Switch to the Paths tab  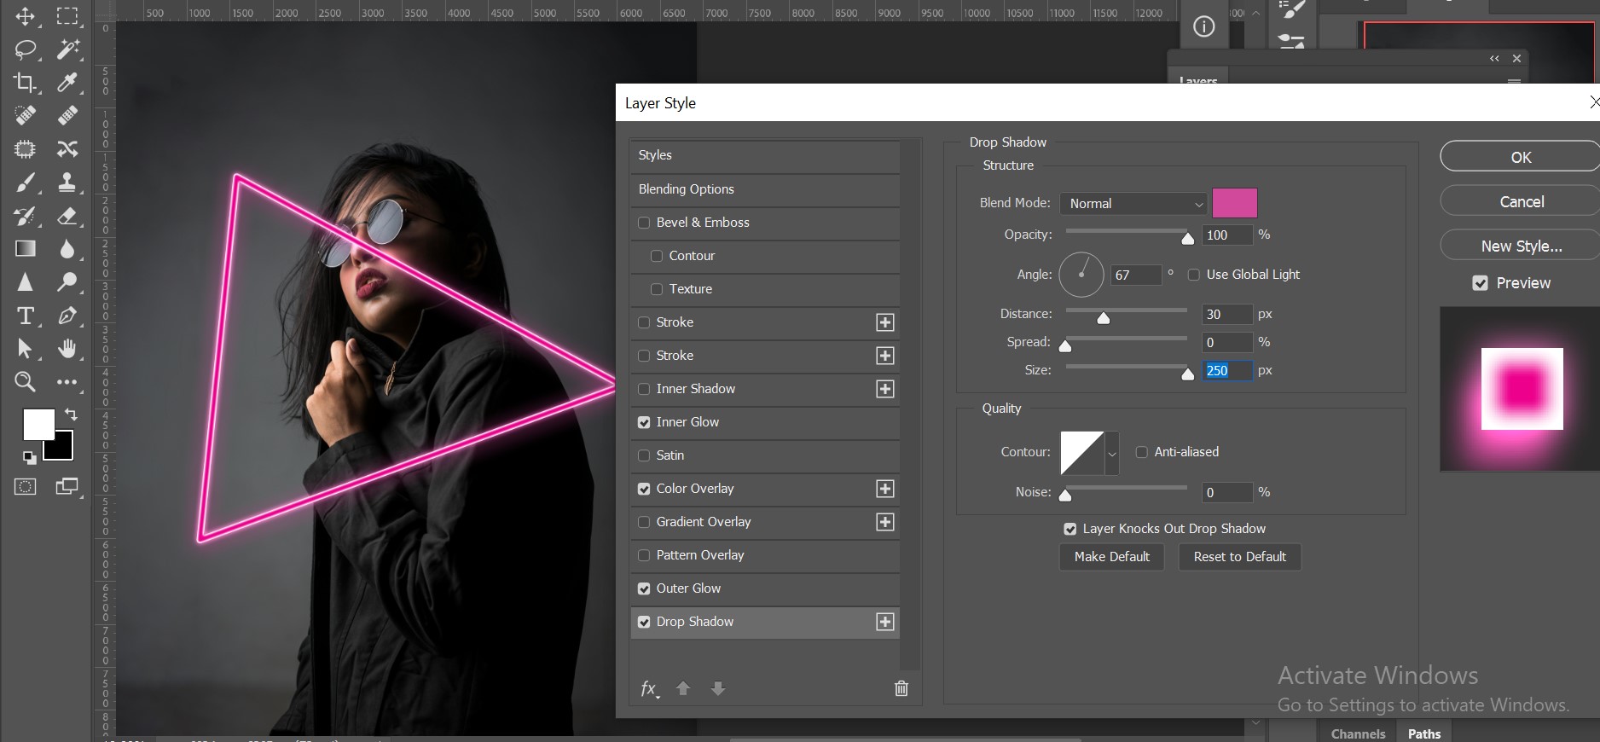click(x=1424, y=733)
